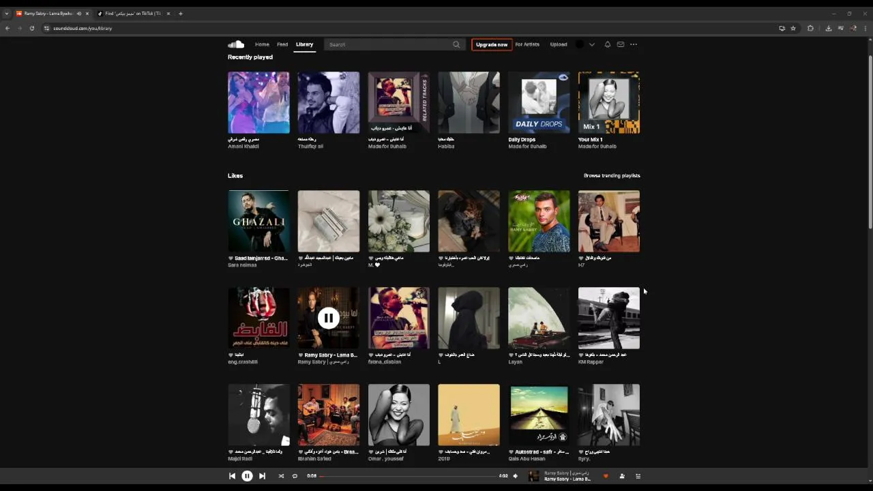Seek within the track progress bar
Screen dimensions: 873x491
(x=408, y=476)
